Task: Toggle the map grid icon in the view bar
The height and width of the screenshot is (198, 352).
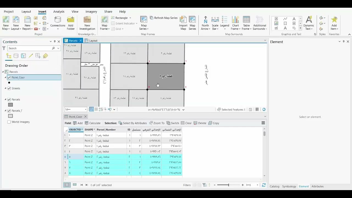Action: (96, 109)
